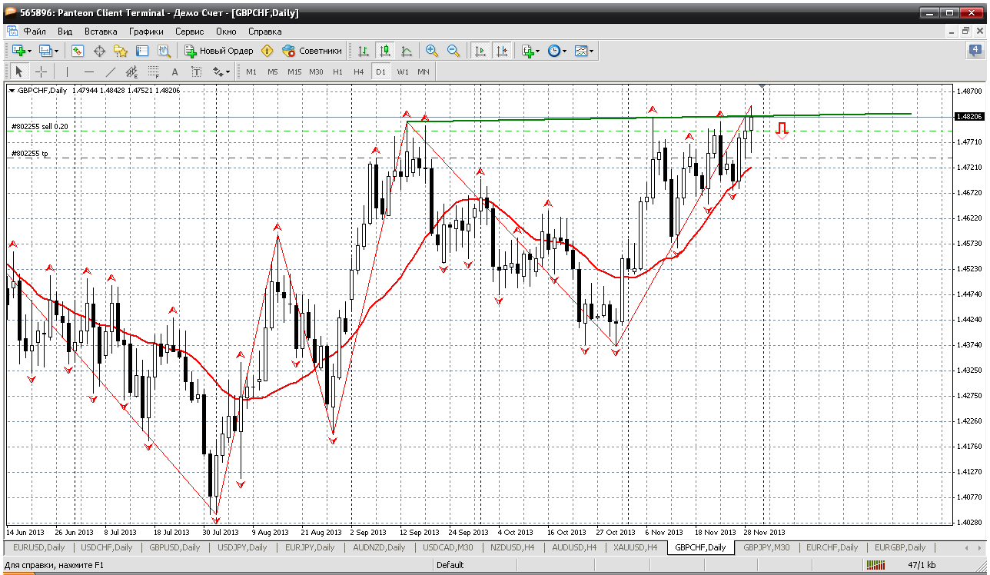Viewport: 990px width, 575px height.
Task: Switch timeframe to M30
Action: click(316, 71)
